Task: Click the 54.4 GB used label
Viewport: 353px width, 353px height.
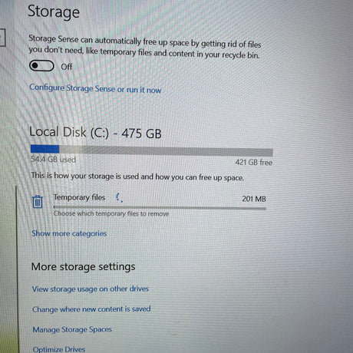Action: coord(53,160)
